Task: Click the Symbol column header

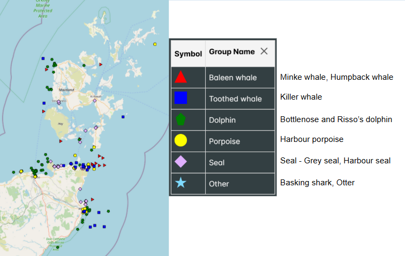Action: click(x=188, y=54)
